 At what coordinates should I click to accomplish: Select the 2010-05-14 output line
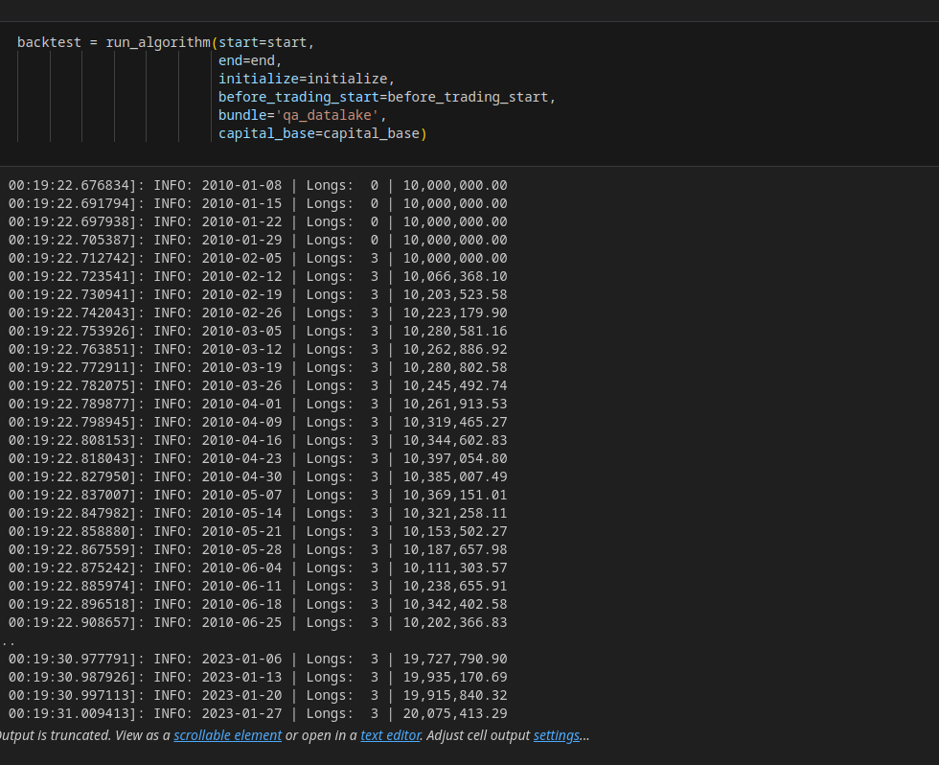coord(258,514)
